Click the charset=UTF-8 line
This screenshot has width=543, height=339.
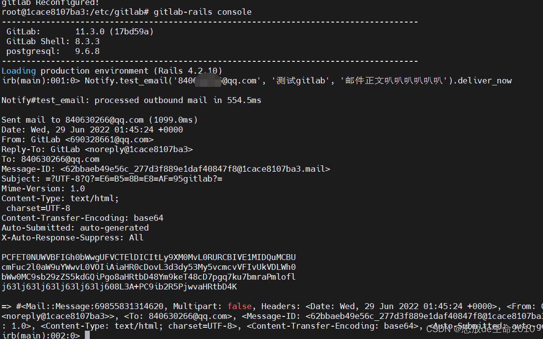38,208
